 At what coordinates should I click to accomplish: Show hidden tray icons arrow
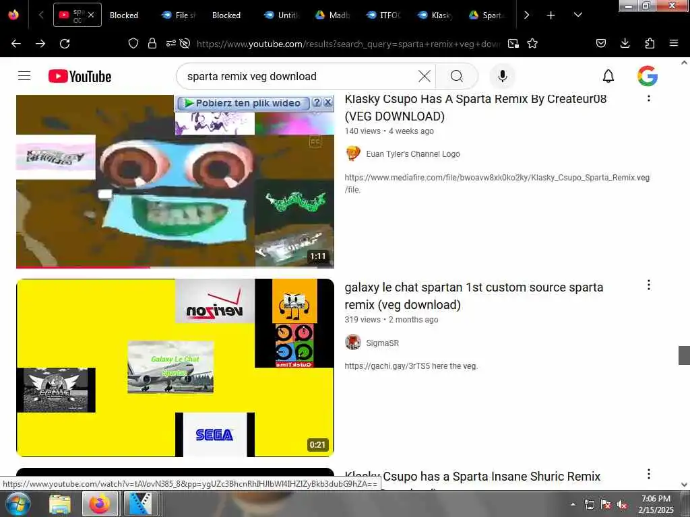573,504
